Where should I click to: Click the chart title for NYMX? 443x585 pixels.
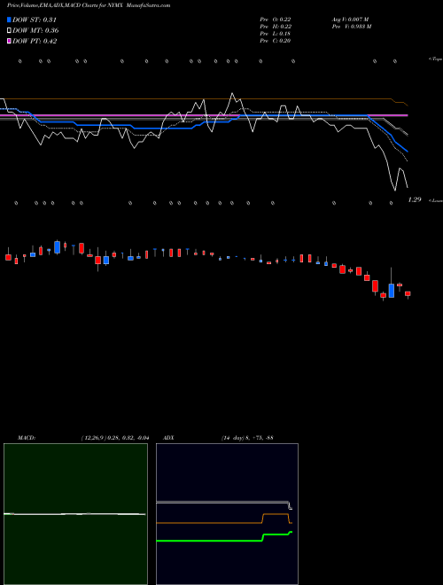click(89, 5)
